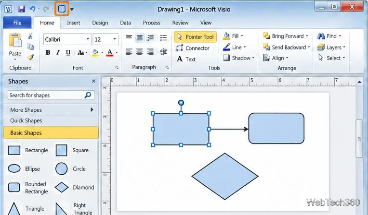Click the indent adjustment icon
368x215 pixels.
[164, 51]
